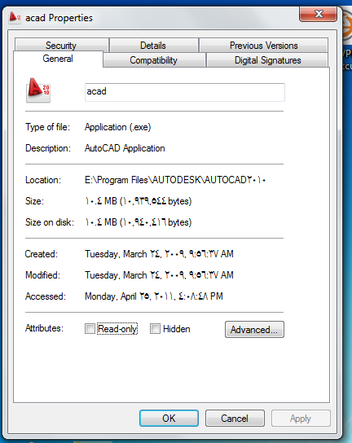Click inside the acad filename field

pos(185,92)
